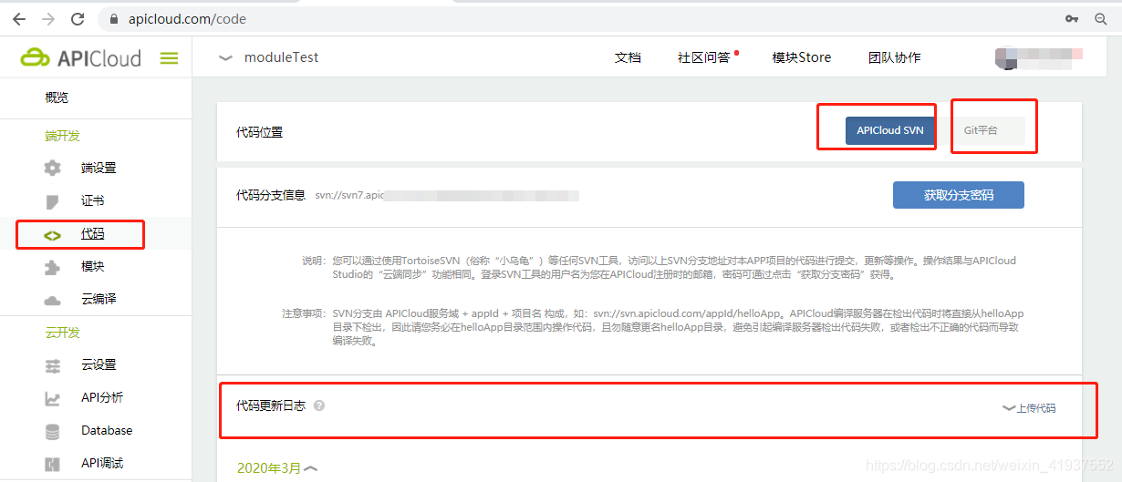
Task: Click the icon beside API调试
Action: click(52, 464)
